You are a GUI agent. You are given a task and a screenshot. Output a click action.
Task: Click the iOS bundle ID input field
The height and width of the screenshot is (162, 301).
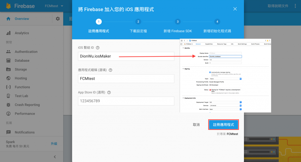click(x=126, y=56)
